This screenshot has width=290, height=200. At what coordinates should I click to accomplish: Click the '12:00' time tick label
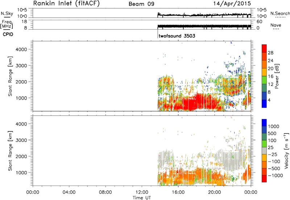tap(142, 192)
